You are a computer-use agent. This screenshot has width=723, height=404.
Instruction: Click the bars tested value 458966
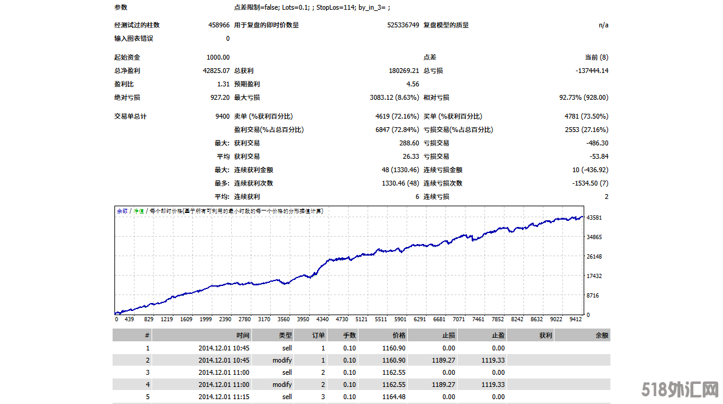pyautogui.click(x=218, y=25)
